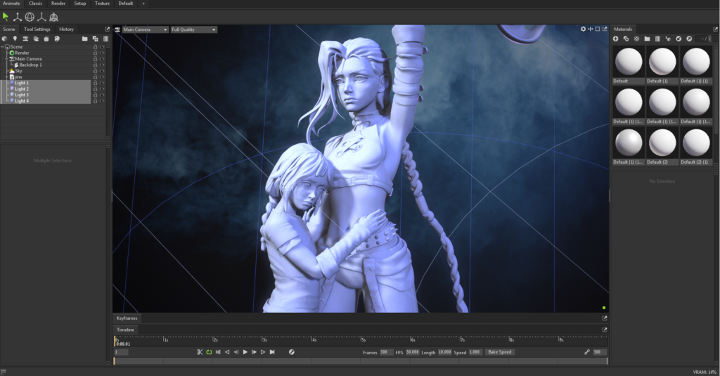Expand the jinx tree node
Screen dimensions: 720x376
tap(7, 77)
